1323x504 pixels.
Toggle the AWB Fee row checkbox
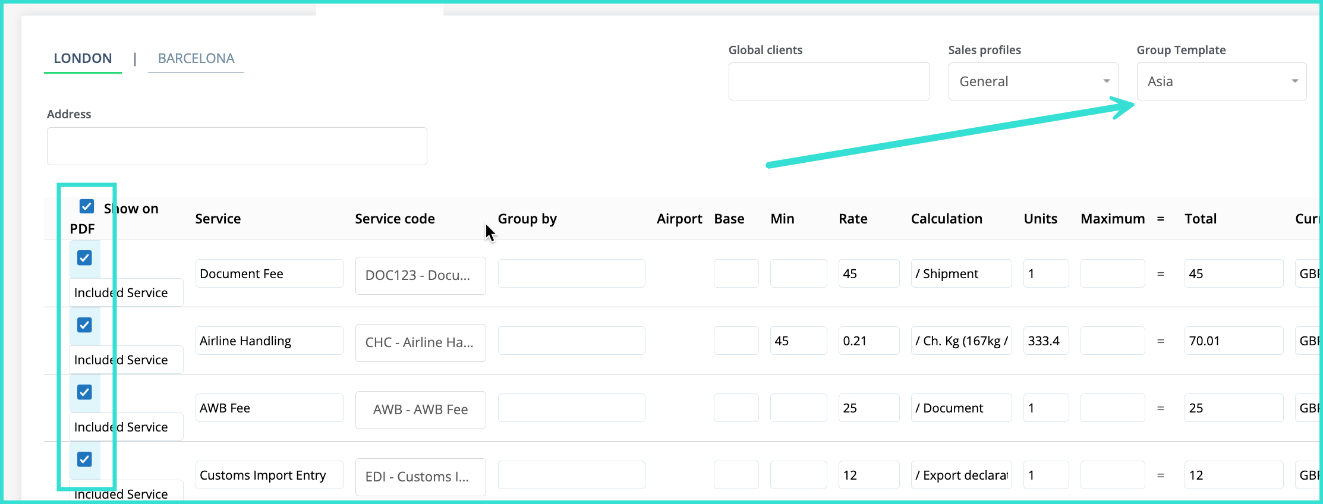(84, 392)
